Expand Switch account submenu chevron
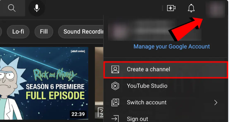The height and width of the screenshot is (122, 230). pos(216,103)
